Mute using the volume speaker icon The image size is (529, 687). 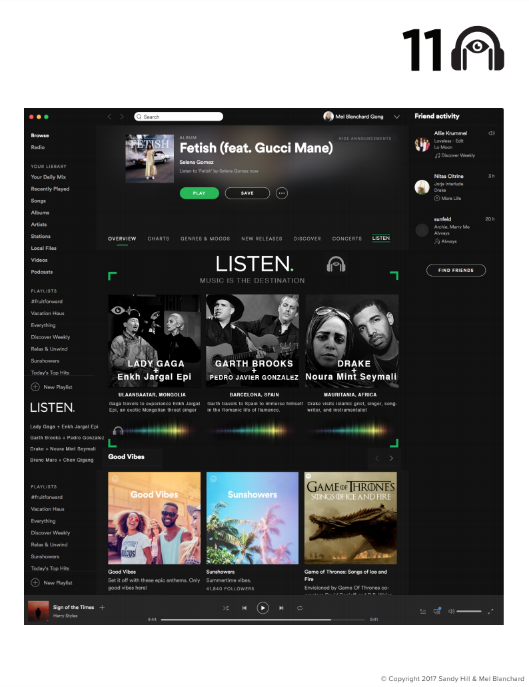(451, 611)
